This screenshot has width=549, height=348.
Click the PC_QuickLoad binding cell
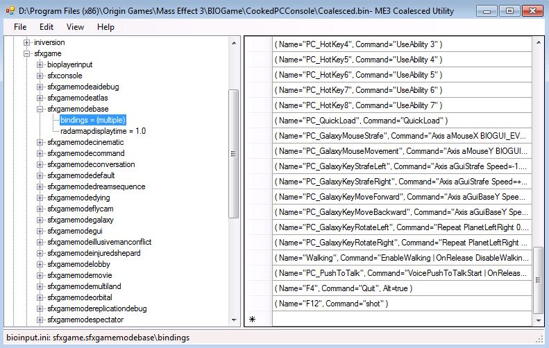tap(401, 121)
